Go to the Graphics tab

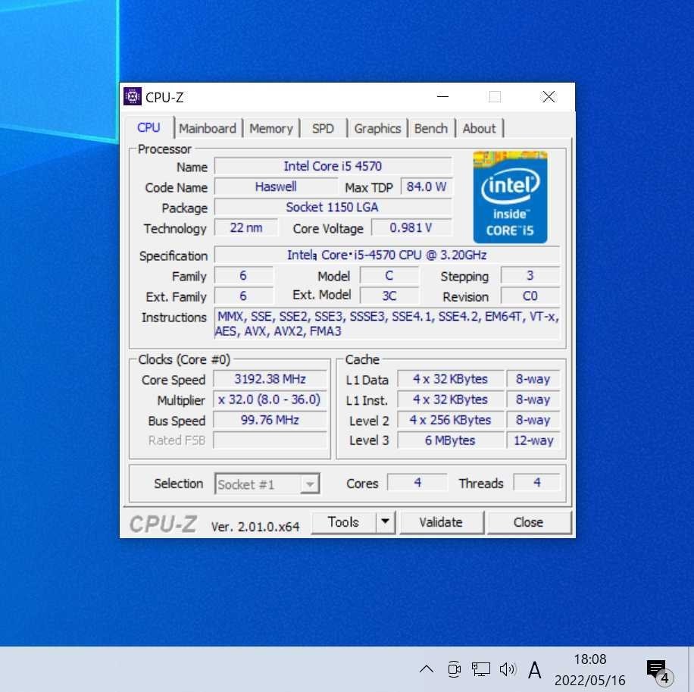[x=377, y=128]
